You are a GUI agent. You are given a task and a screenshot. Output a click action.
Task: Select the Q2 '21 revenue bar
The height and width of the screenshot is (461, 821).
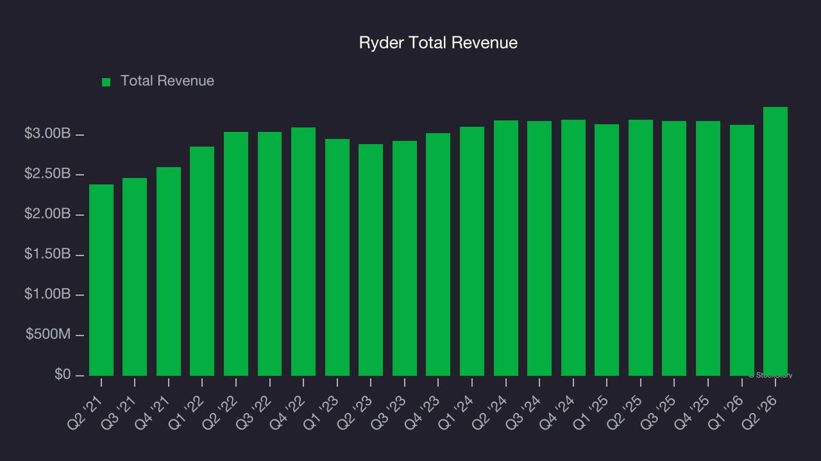[101, 280]
